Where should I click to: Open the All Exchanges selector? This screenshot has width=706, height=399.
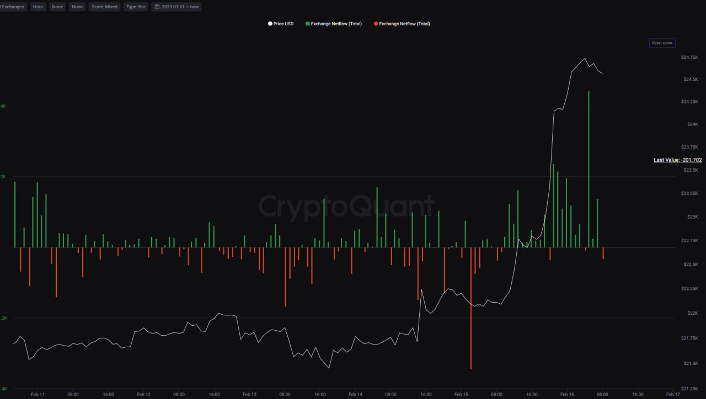(12, 7)
